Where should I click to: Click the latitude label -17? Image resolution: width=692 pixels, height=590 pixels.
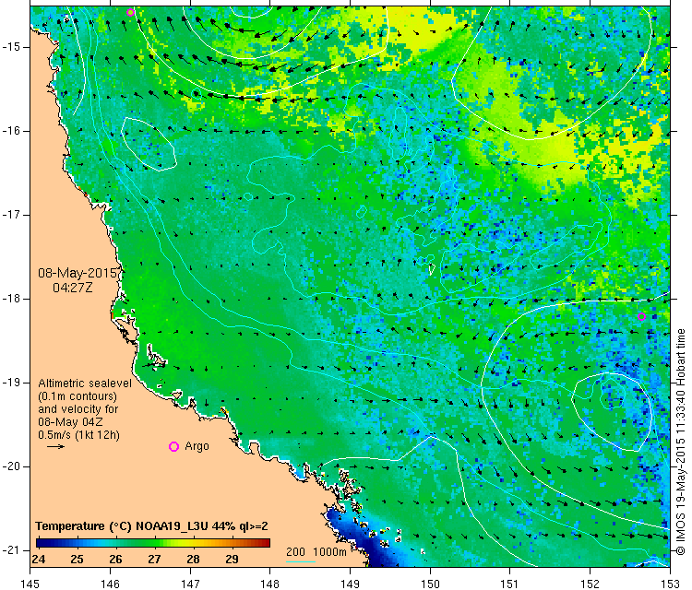tap(11, 215)
